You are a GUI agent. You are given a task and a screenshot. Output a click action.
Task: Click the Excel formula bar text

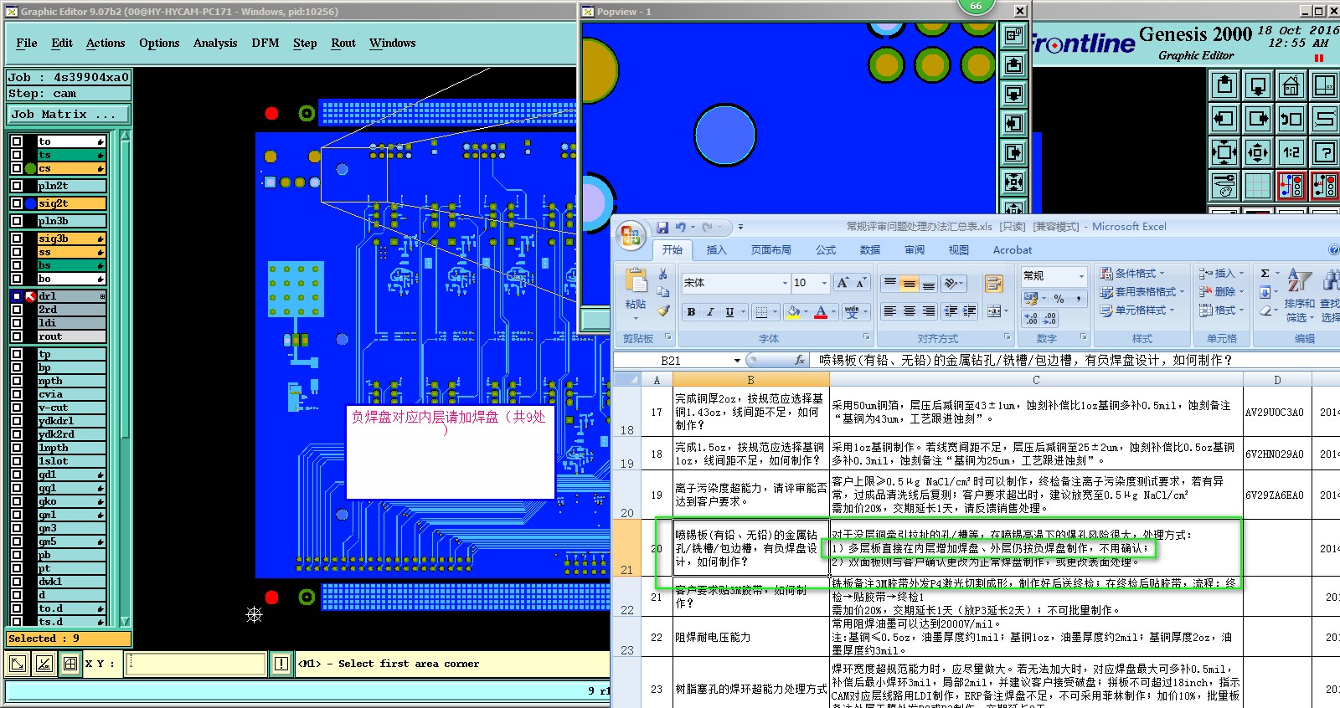pos(1026,361)
